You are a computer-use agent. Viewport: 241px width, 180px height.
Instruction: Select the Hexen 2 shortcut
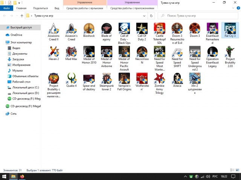(x=53, y=53)
